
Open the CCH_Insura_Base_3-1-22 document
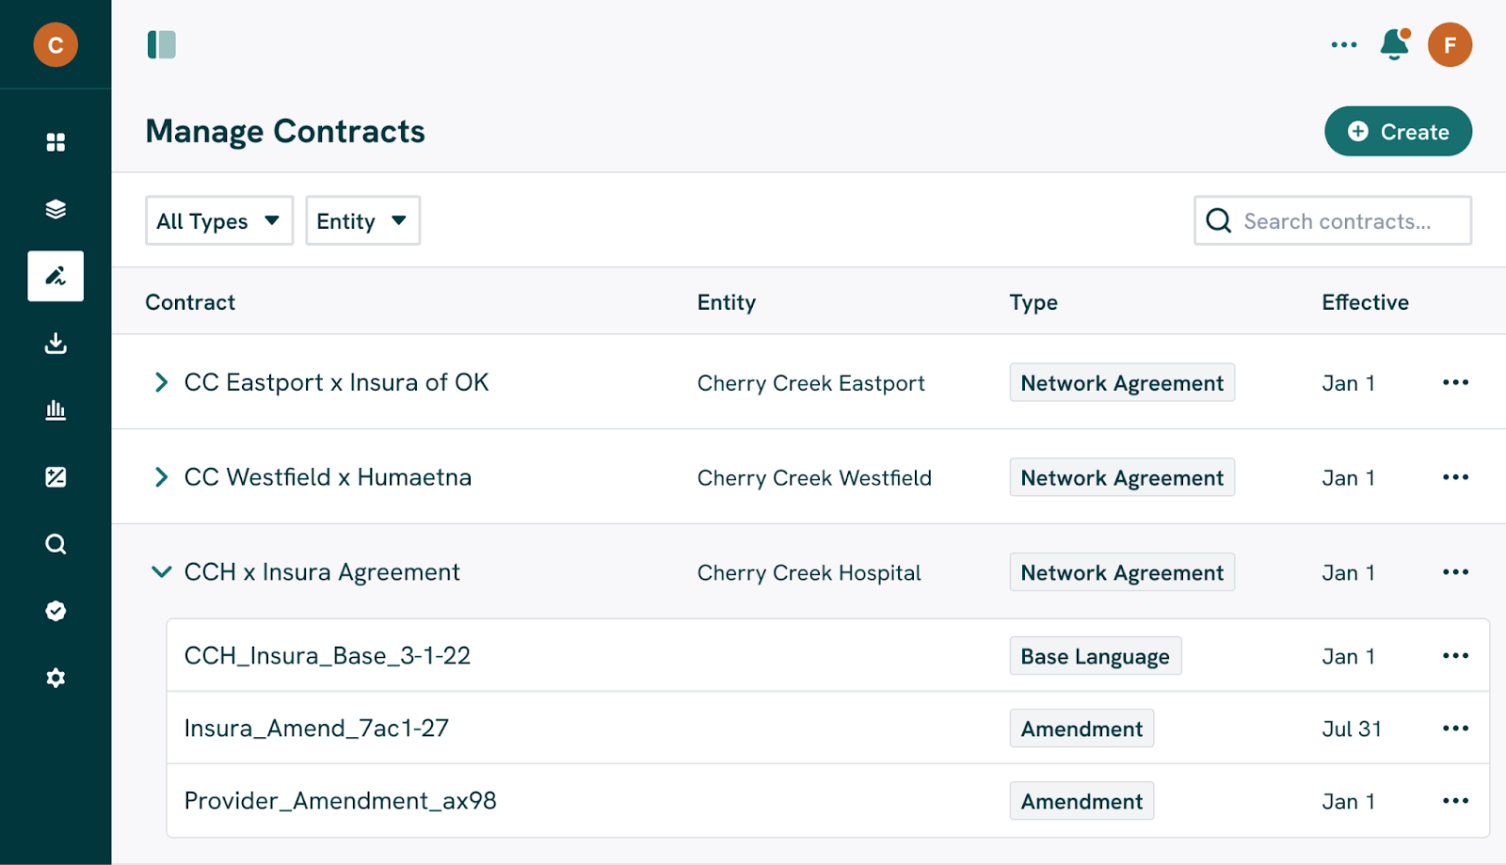328,656
